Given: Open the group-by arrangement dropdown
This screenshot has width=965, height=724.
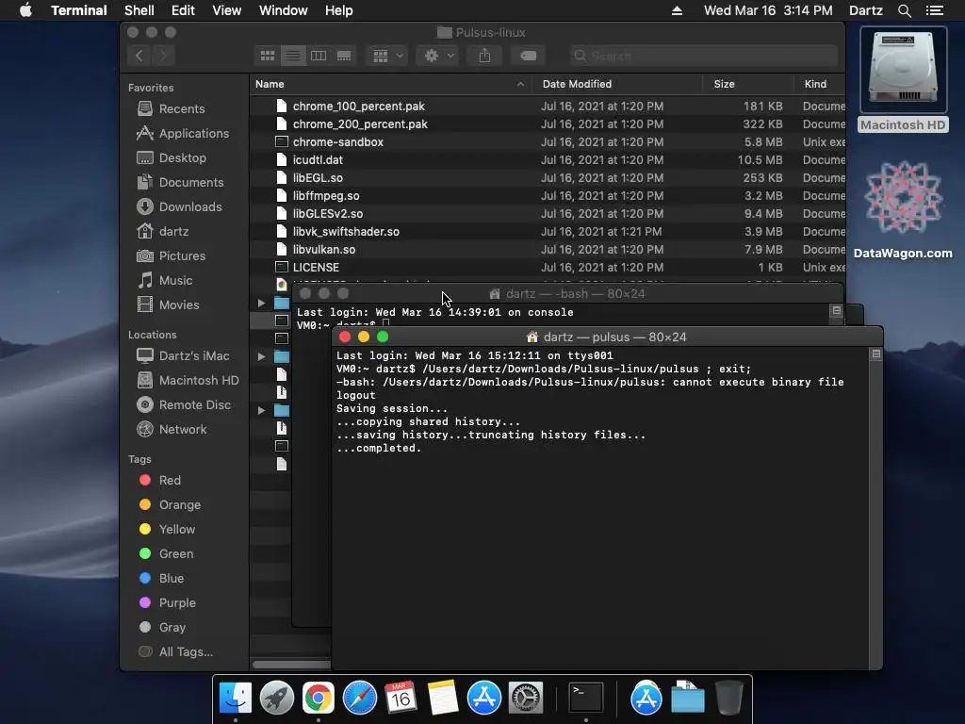Looking at the screenshot, I should coord(387,56).
